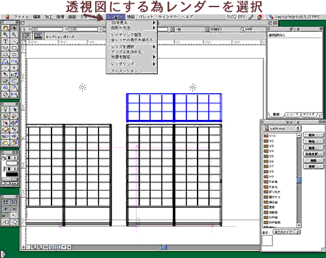326x258 pixels.
Task: Click the top button in Resources palette
Action: (314, 135)
